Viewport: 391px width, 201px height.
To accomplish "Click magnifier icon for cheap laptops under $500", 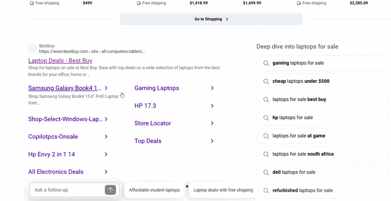I will click(x=266, y=81).
